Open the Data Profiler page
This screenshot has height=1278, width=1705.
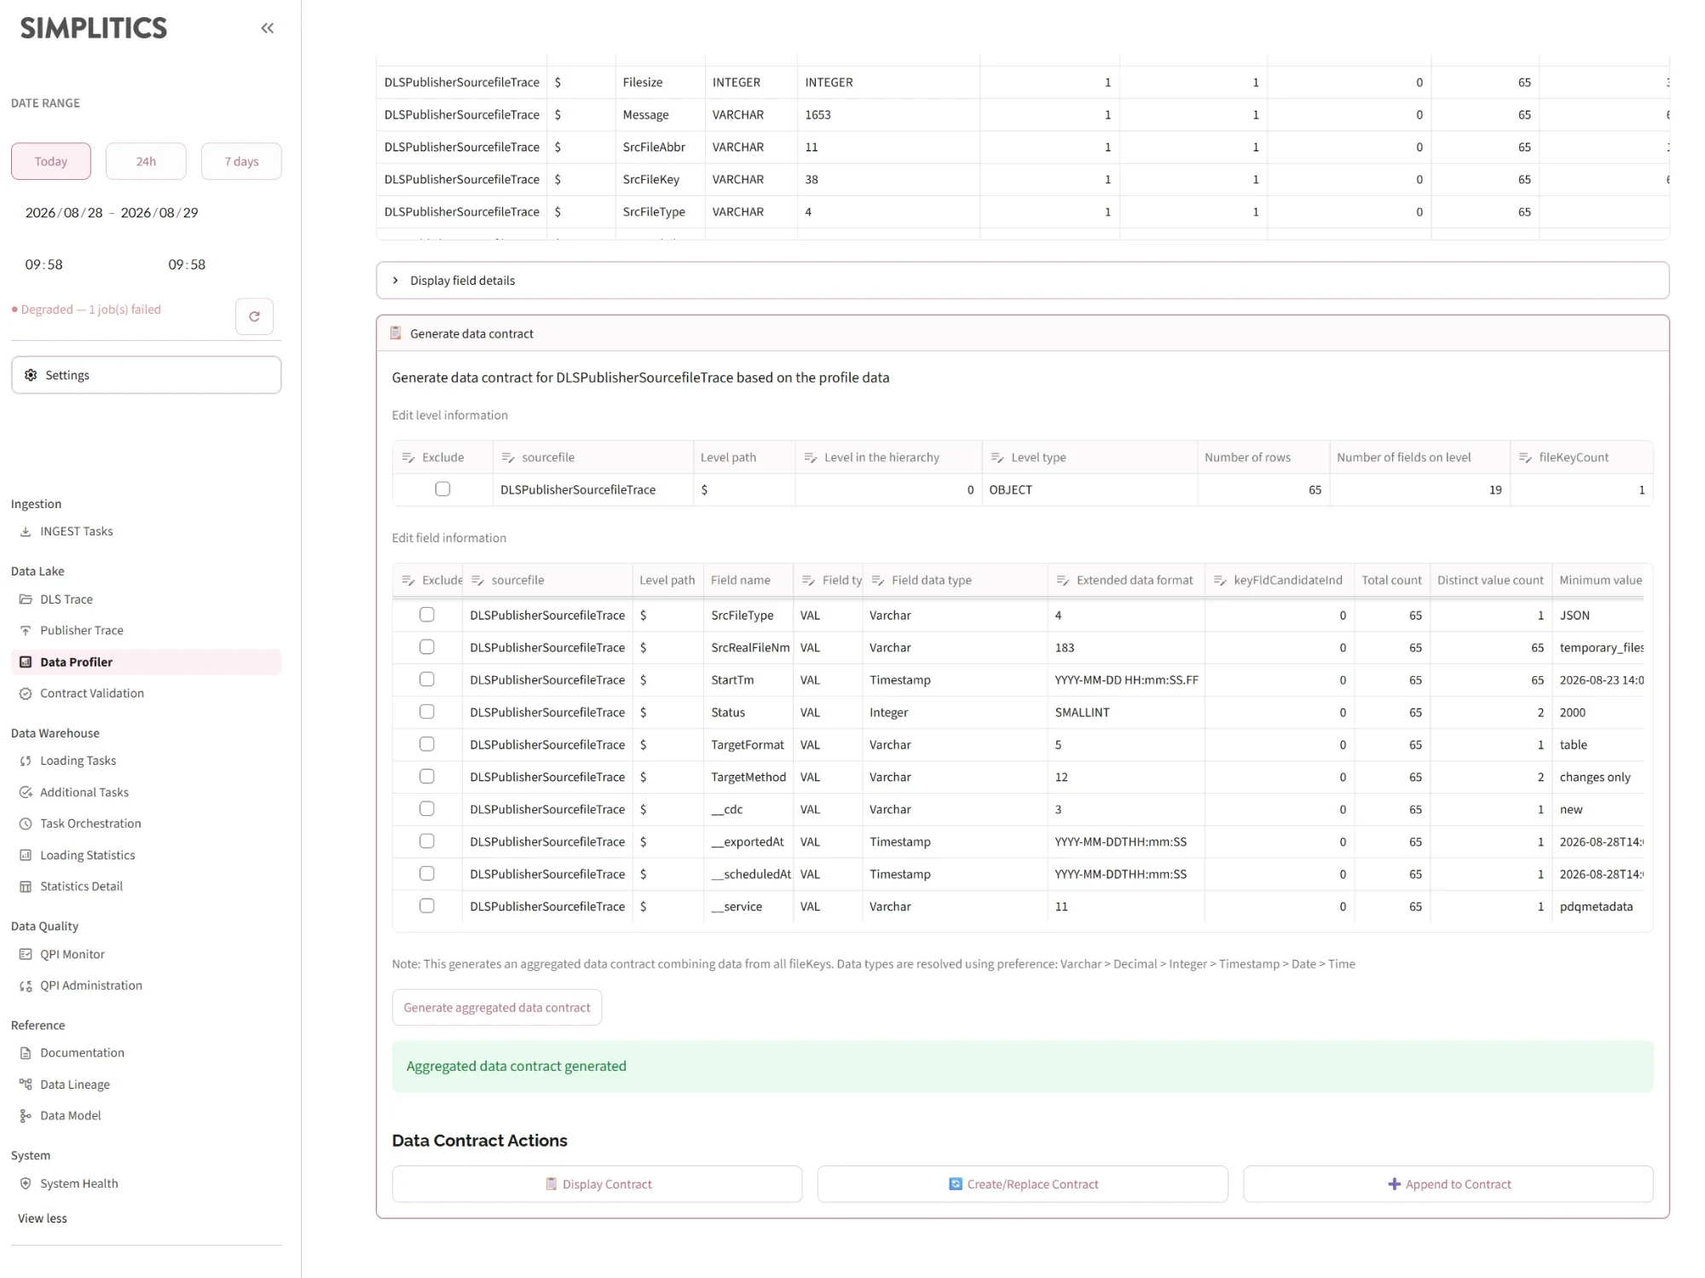[146, 662]
